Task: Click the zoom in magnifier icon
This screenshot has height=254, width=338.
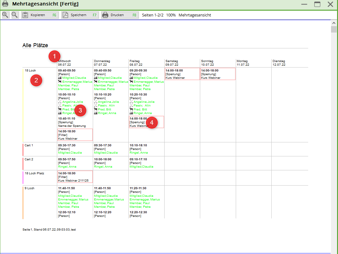Action: (x=5, y=15)
